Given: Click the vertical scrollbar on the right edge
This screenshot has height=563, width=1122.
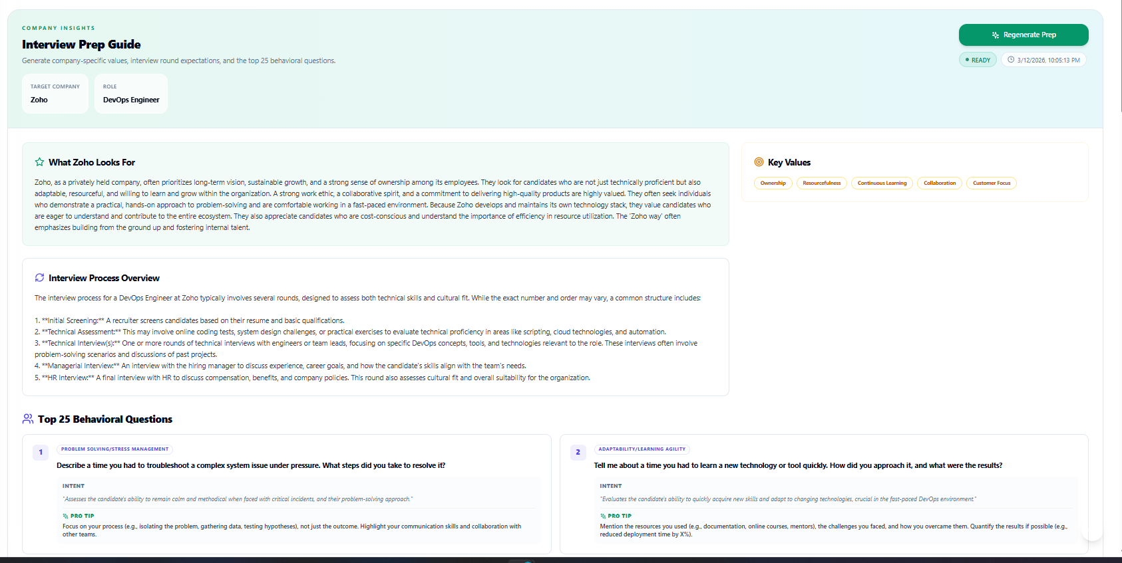Looking at the screenshot, I should pos(1120,56).
